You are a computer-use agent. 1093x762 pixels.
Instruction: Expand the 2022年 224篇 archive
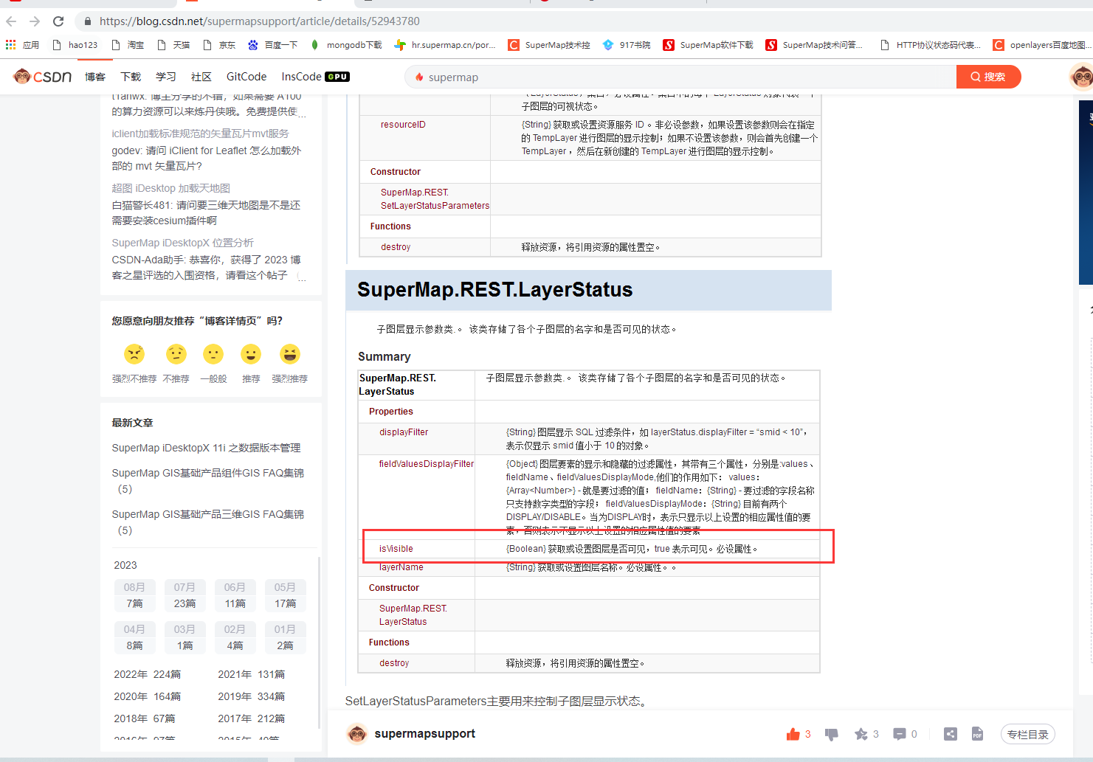click(x=148, y=674)
